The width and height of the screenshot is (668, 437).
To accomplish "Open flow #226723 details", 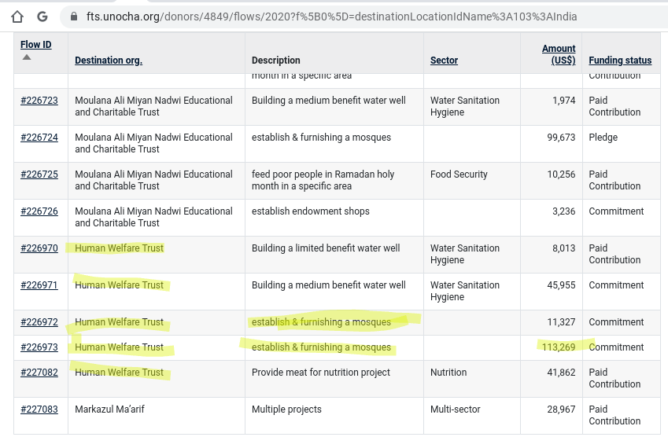I will (39, 101).
